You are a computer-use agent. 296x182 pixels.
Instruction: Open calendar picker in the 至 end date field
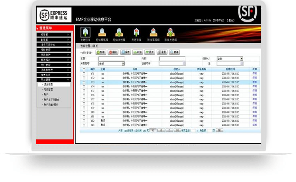(x=242, y=64)
